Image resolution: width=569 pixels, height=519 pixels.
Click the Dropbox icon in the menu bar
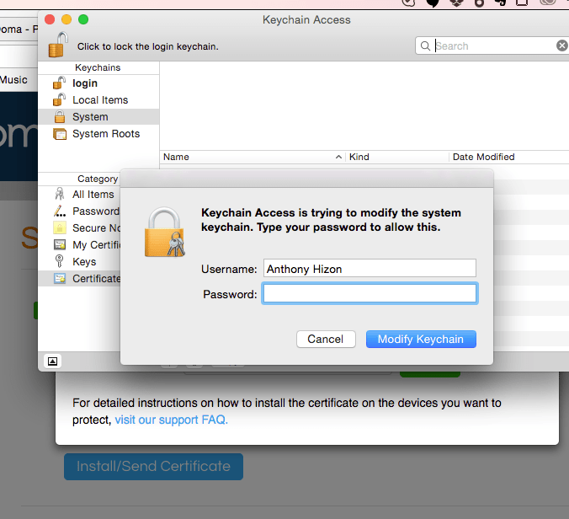click(456, 3)
